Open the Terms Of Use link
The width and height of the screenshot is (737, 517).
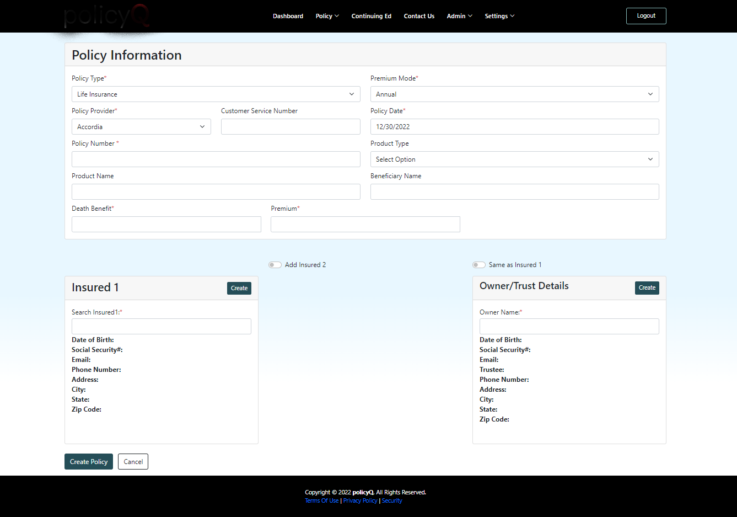(322, 501)
